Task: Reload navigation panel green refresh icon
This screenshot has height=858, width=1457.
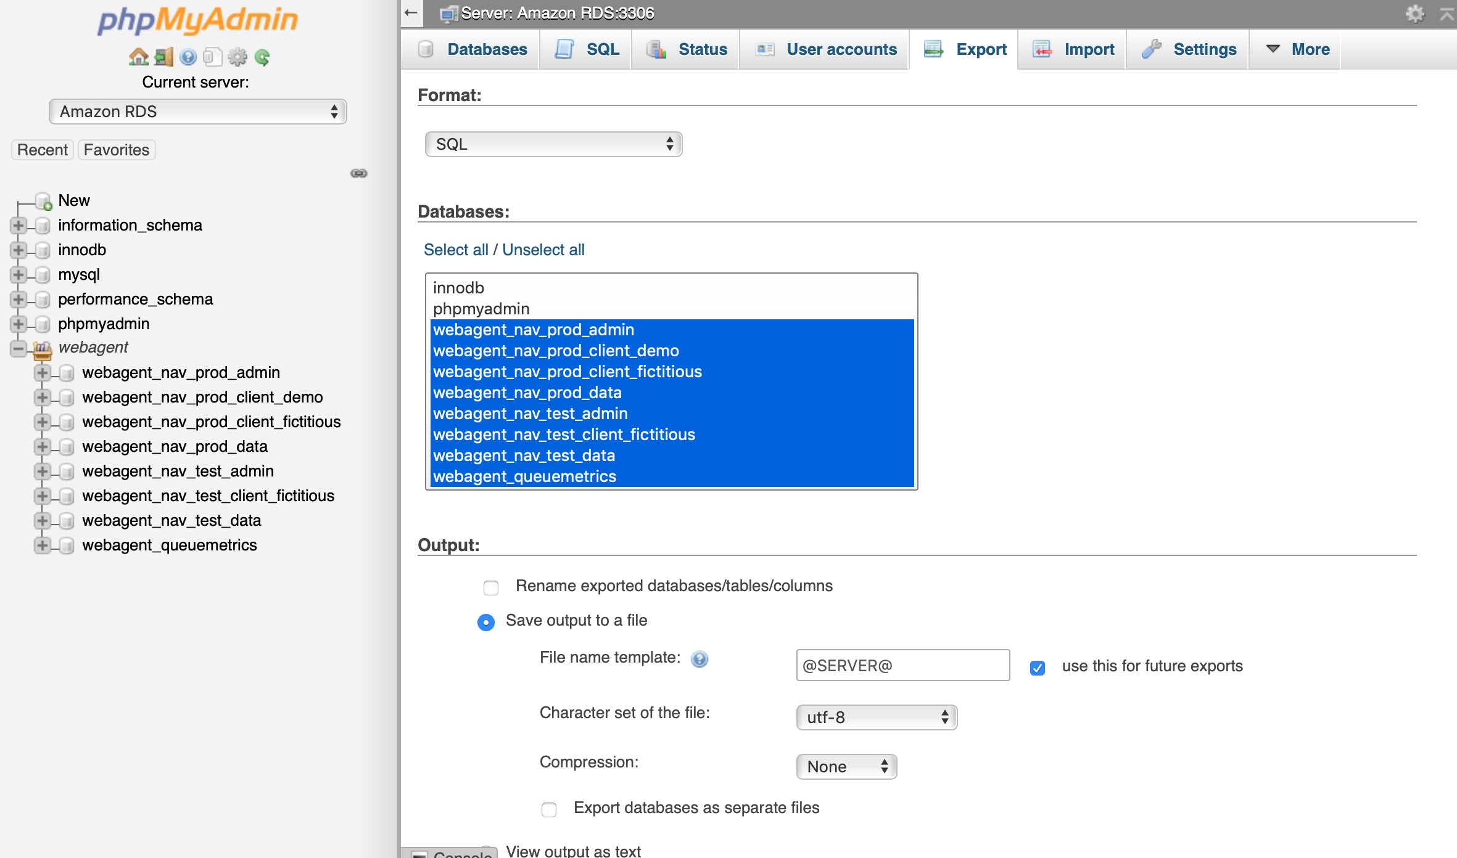Action: (262, 57)
